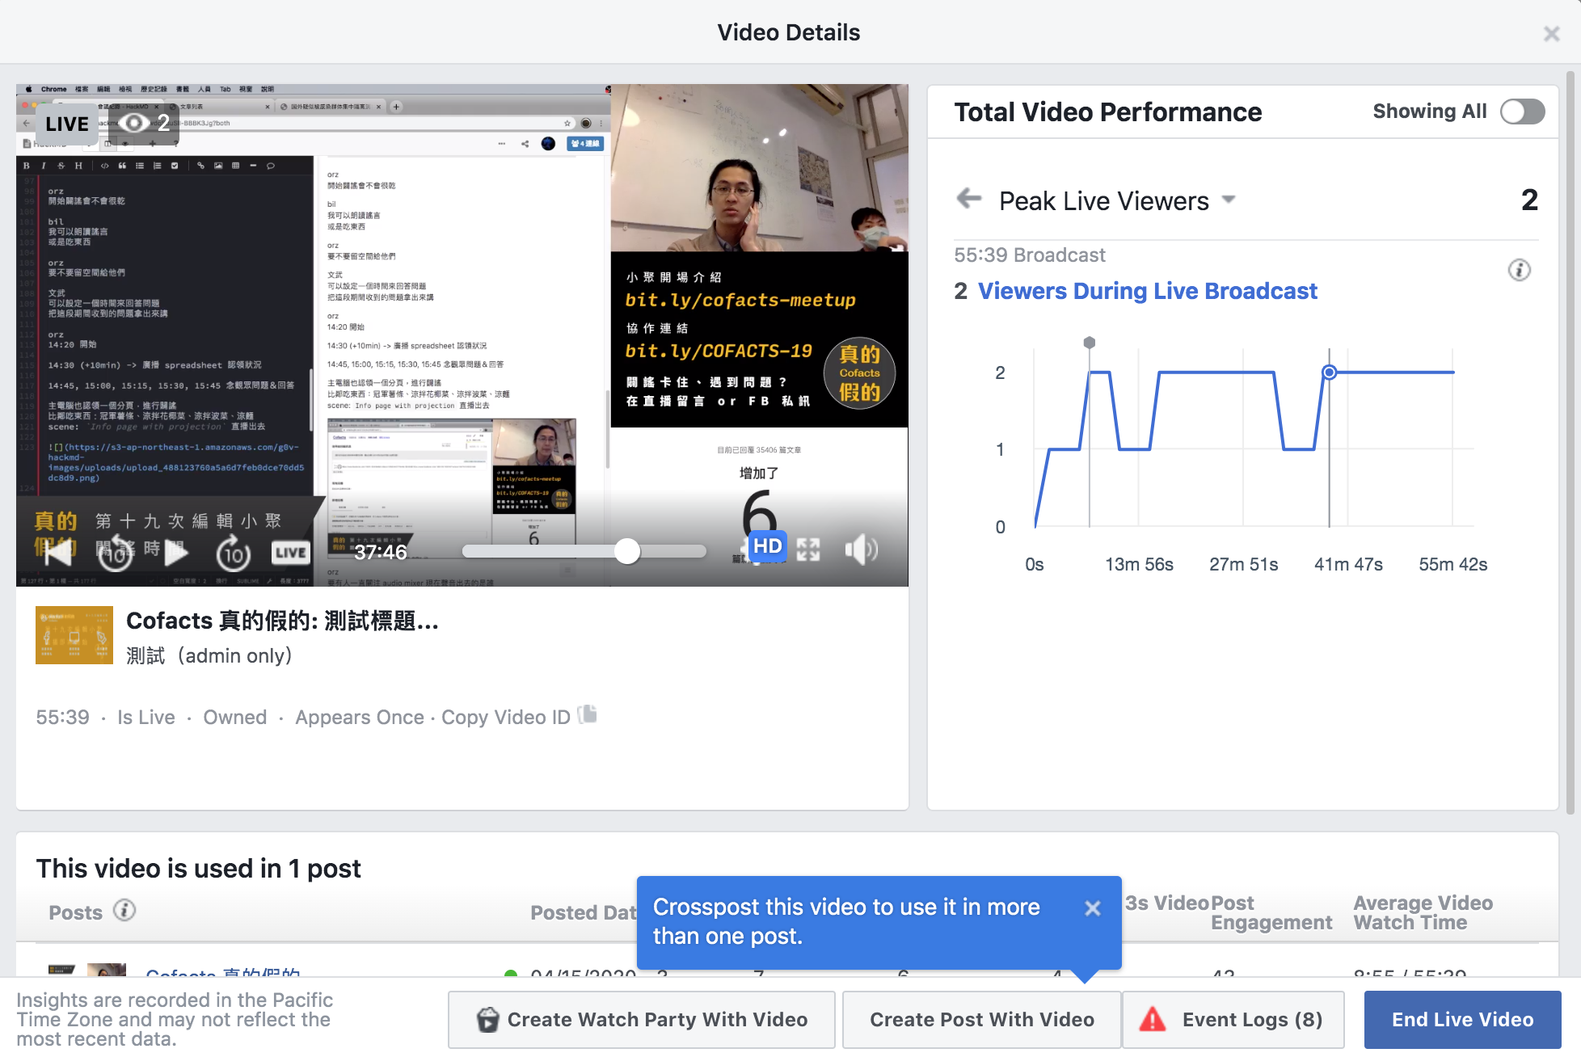Viewport: 1581px width, 1057px height.
Task: End Live Video
Action: (1462, 1020)
